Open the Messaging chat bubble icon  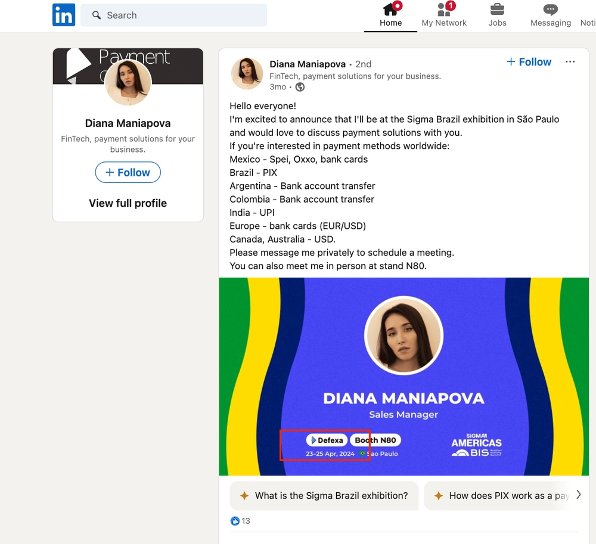point(550,9)
